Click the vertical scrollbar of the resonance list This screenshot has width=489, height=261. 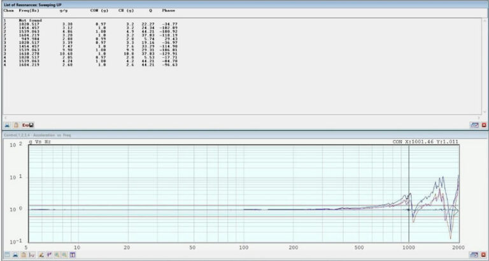(x=485, y=66)
